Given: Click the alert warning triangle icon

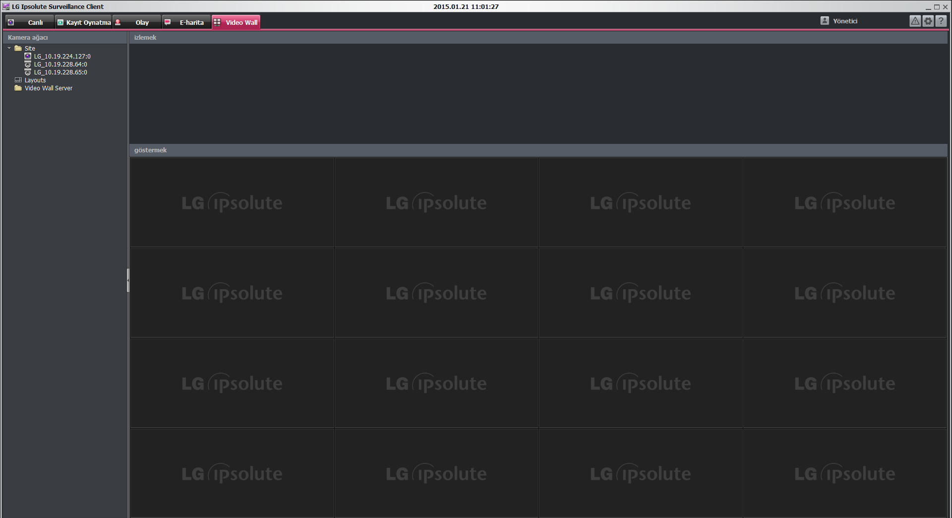Looking at the screenshot, I should point(915,21).
